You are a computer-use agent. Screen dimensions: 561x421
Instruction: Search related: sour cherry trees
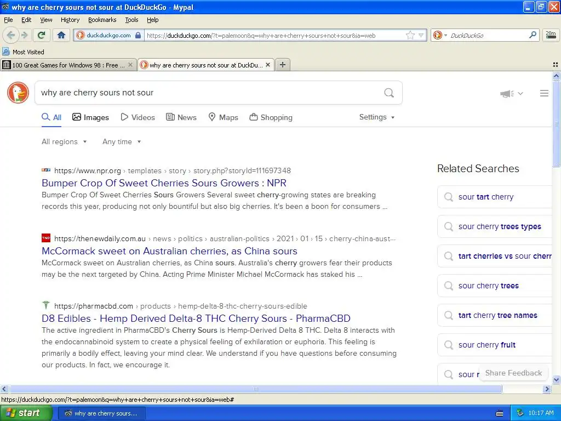pyautogui.click(x=495, y=286)
